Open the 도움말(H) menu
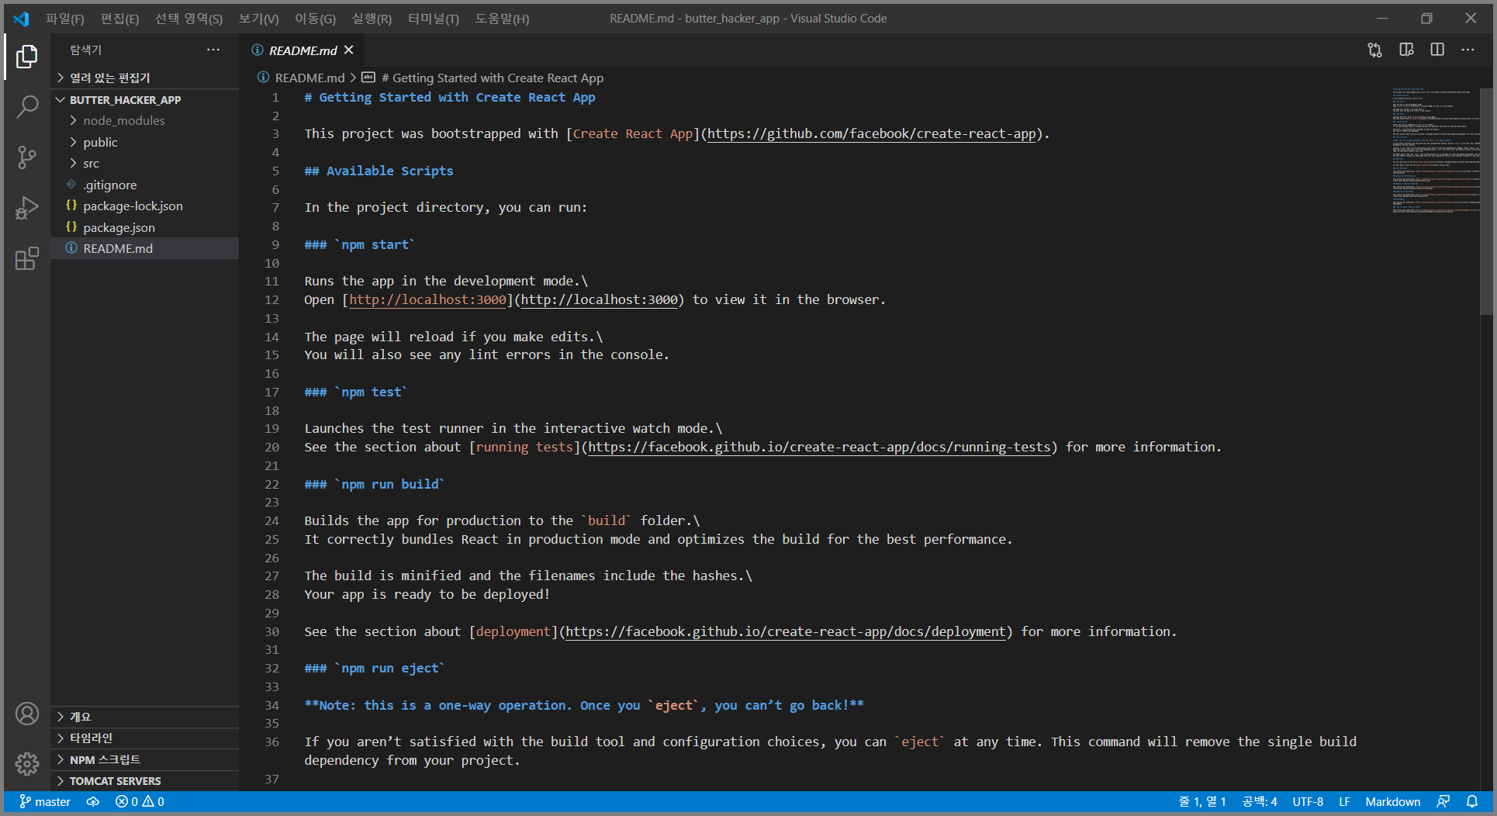1497x816 pixels. [x=502, y=19]
